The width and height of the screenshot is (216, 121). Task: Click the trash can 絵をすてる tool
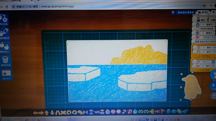(x=5, y=61)
